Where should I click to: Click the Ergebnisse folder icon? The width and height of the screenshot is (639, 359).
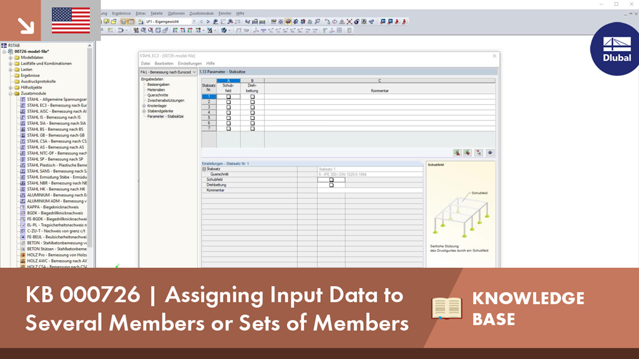click(x=17, y=75)
